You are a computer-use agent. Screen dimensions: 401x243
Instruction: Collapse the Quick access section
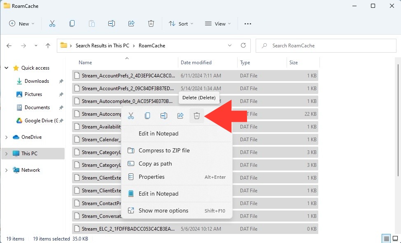click(x=7, y=68)
